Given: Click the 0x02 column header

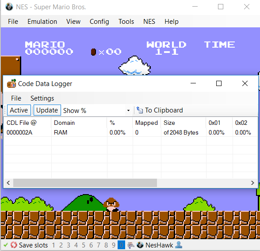Looking at the screenshot, I should [x=245, y=123].
